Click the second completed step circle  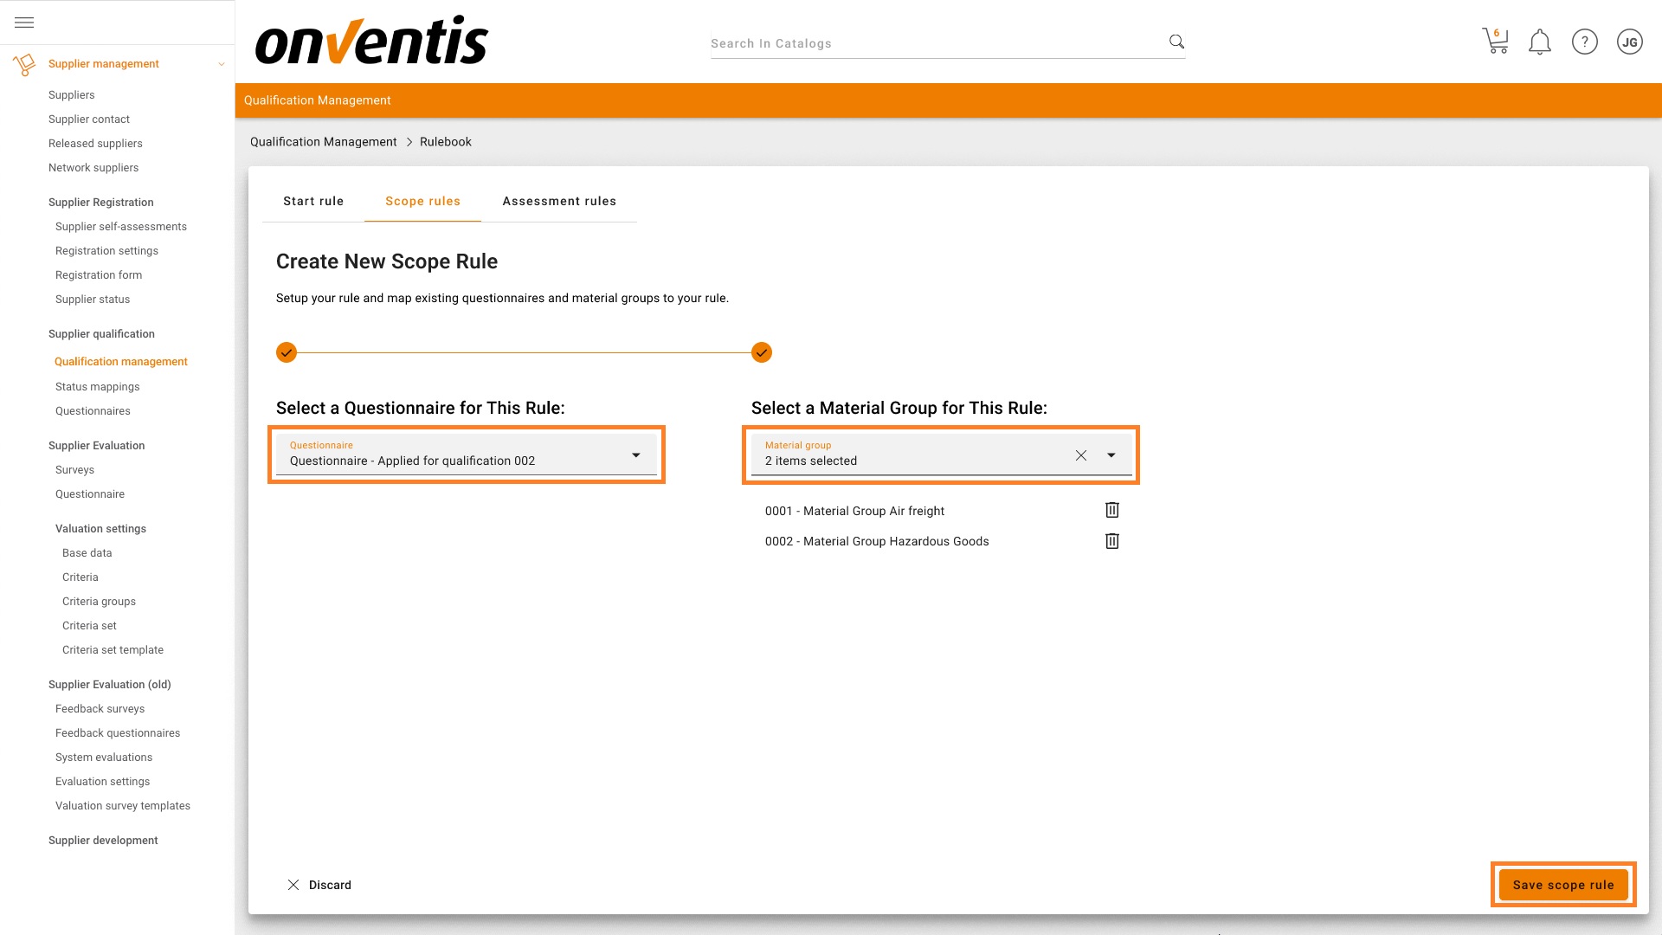[x=762, y=352]
